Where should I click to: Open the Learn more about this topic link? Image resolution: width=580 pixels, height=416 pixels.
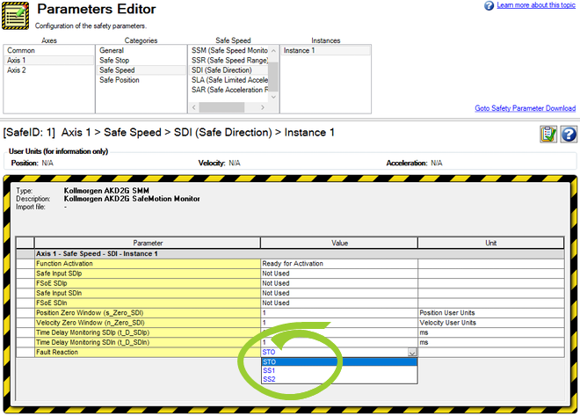pos(536,5)
